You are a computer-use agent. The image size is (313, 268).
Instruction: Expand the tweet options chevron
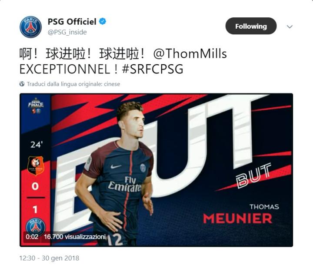[x=290, y=26]
